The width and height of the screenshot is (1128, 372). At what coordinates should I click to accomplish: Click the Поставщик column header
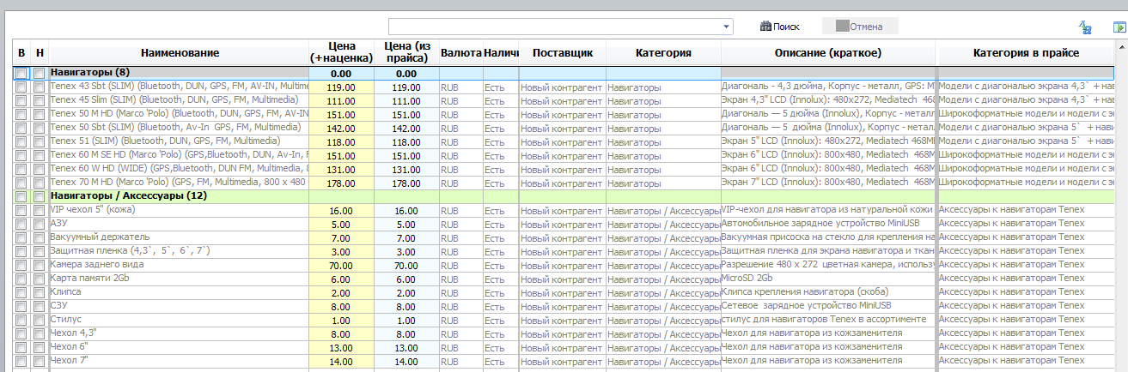tap(563, 53)
